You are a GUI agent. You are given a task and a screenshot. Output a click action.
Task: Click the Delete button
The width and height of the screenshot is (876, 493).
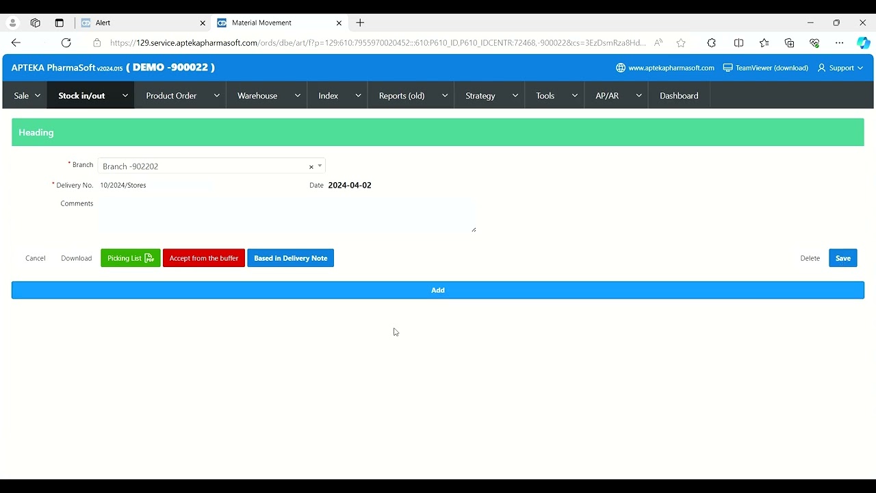(x=810, y=258)
